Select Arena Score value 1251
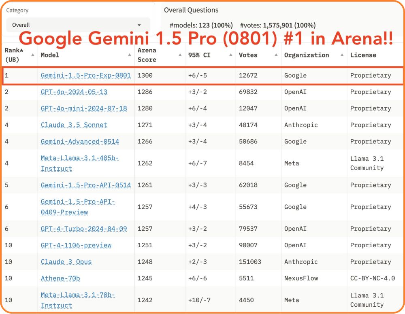 pos(145,245)
